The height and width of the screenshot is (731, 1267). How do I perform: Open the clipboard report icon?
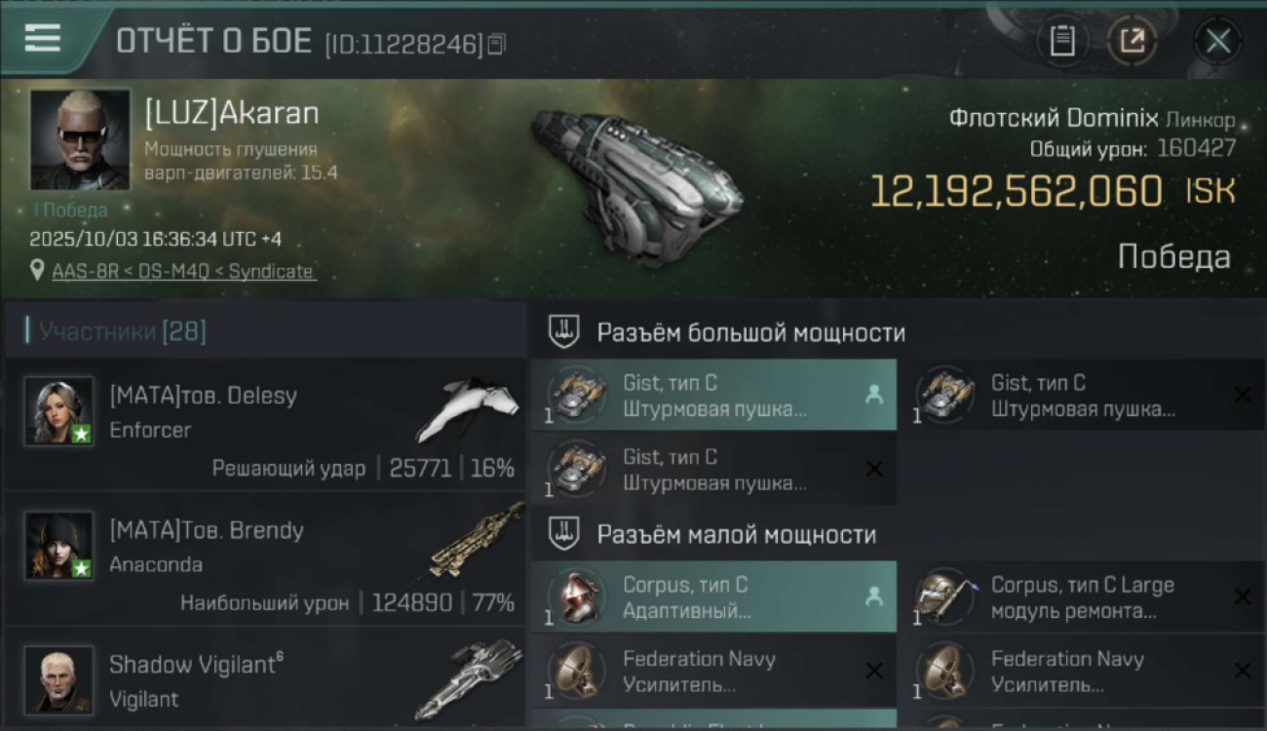(x=1062, y=41)
